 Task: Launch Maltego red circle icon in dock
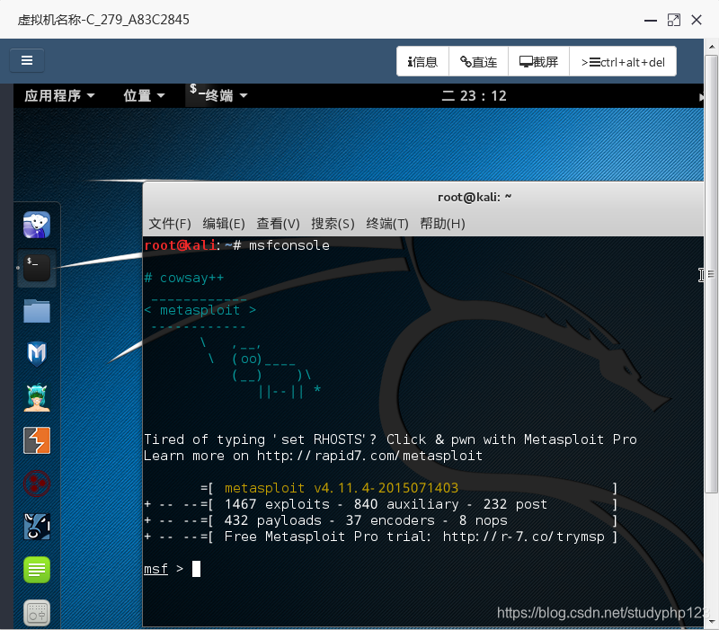(x=37, y=484)
